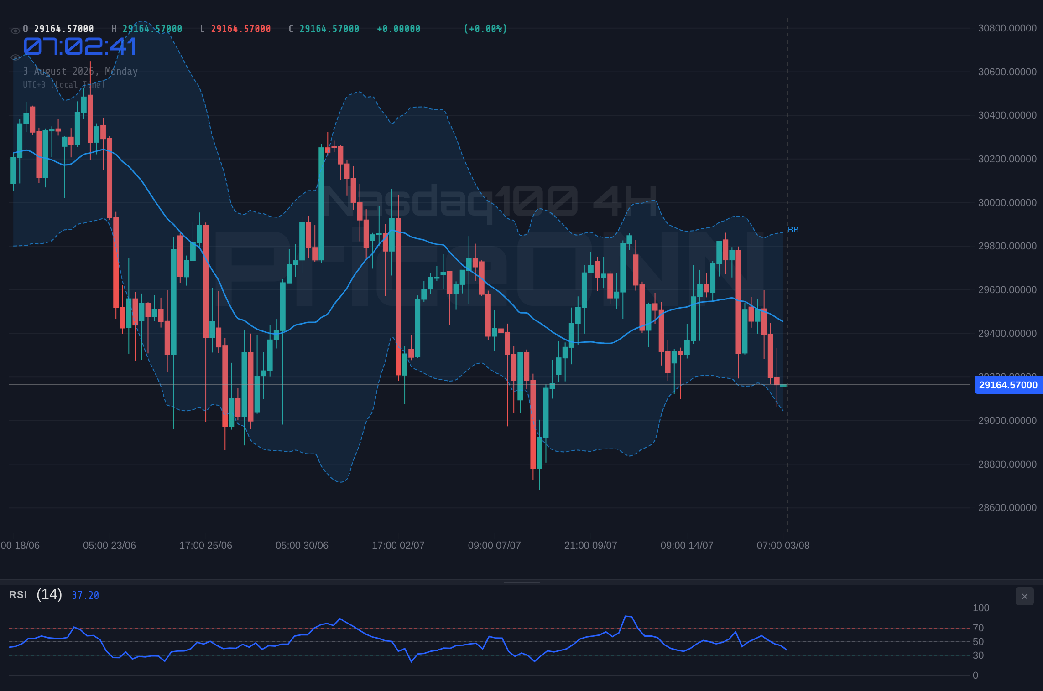Click price axis label 29600.00000
The image size is (1043, 691).
(1007, 290)
